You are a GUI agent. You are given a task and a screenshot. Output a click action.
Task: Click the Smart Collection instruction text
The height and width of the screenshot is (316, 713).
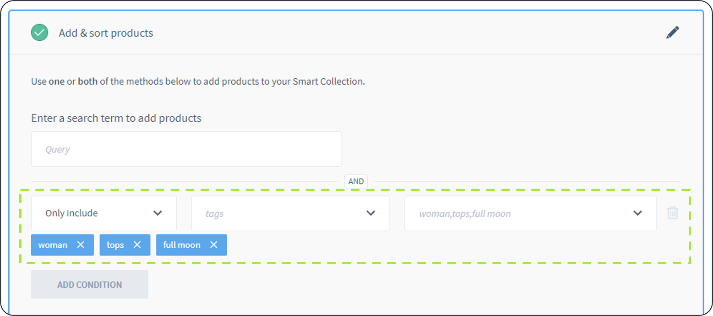click(x=197, y=81)
